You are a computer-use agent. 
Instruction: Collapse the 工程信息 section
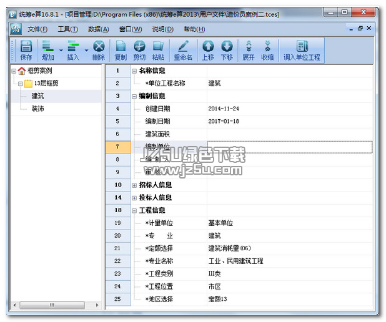pos(134,211)
